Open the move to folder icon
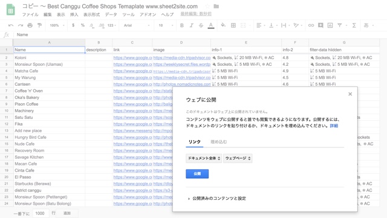The image size is (387, 218). coord(216,6)
